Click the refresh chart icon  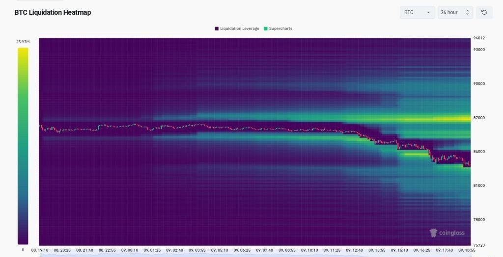point(484,12)
